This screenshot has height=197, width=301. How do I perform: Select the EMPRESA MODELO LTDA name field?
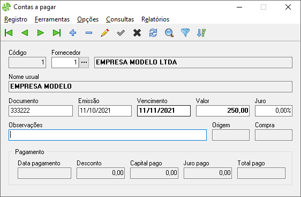(x=193, y=62)
